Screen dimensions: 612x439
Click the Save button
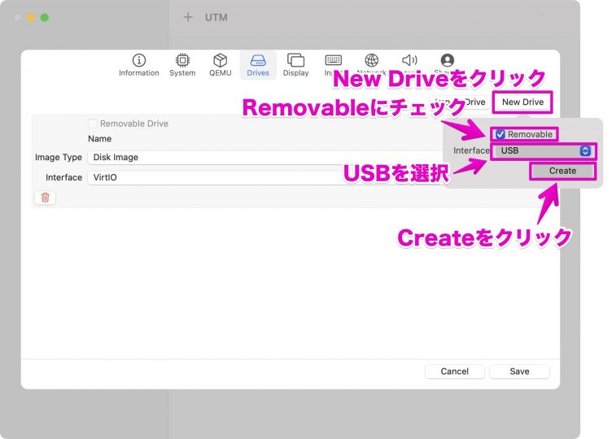point(519,372)
